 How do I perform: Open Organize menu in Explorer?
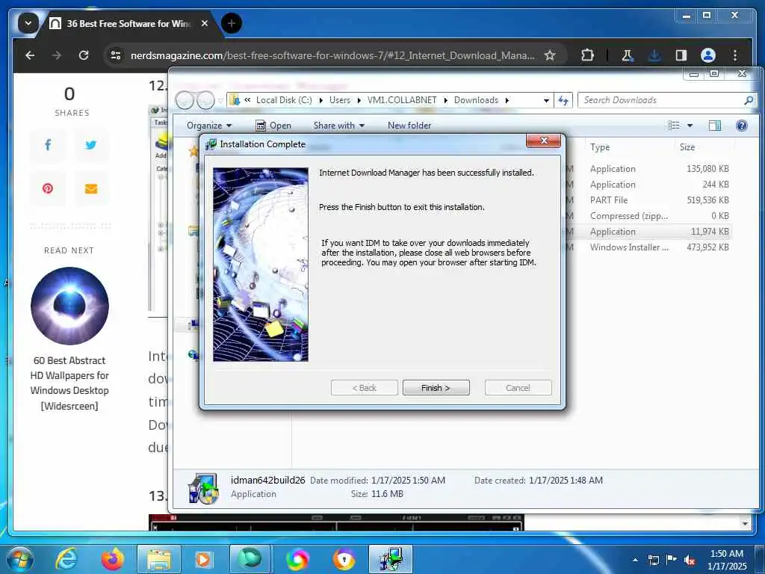pyautogui.click(x=209, y=126)
